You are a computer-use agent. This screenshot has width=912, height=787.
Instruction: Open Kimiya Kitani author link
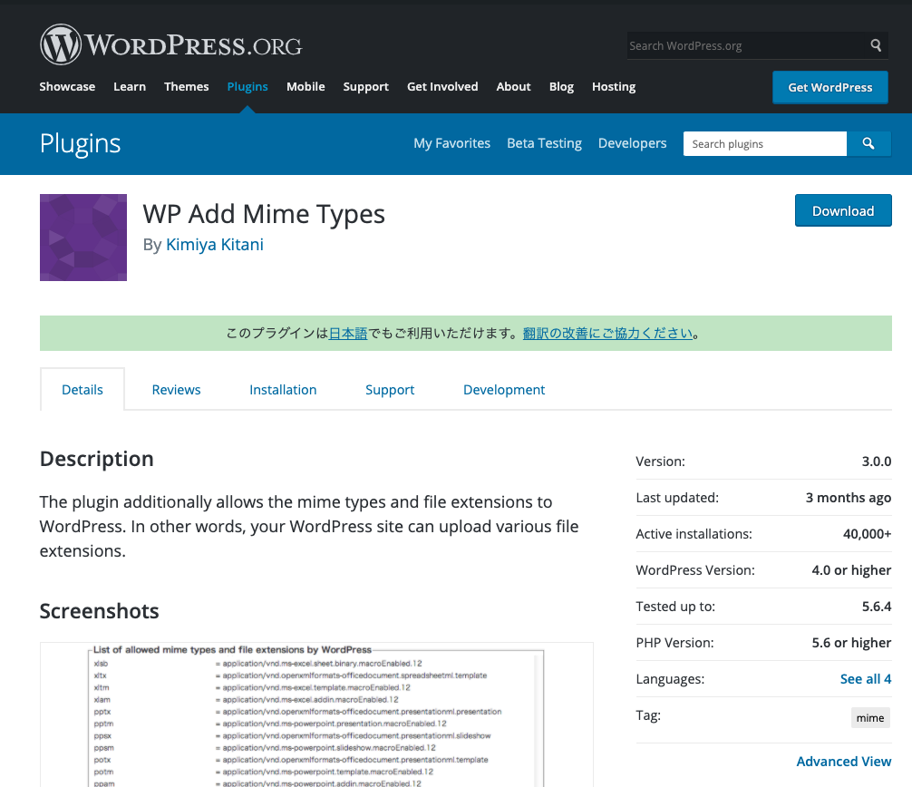coord(215,245)
